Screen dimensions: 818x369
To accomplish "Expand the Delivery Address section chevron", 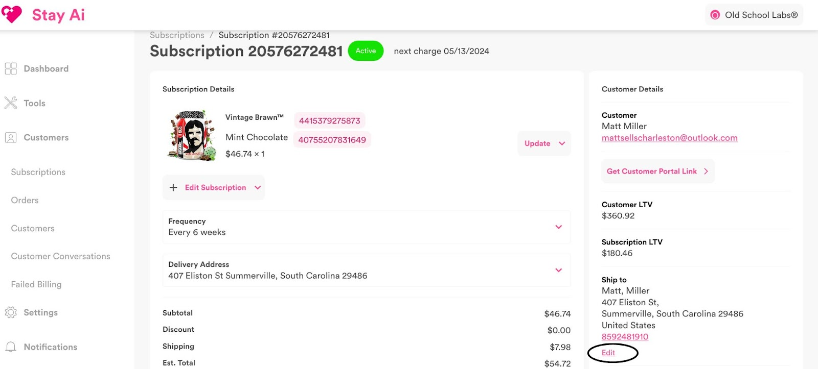I will pos(559,270).
